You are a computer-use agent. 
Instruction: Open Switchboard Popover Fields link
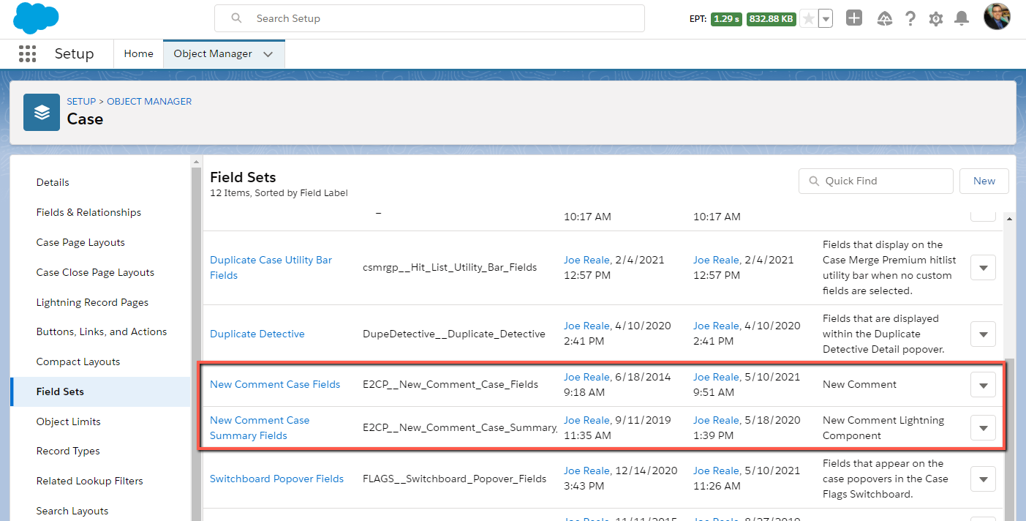(x=276, y=479)
